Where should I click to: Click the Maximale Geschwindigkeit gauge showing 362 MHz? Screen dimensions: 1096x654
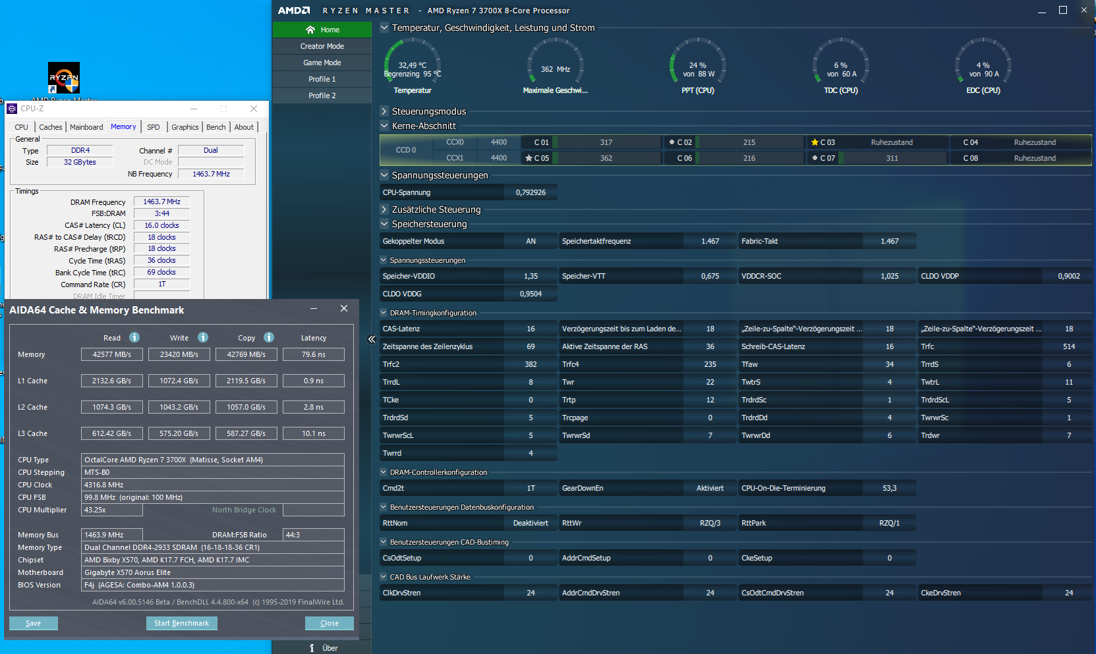[x=555, y=67]
